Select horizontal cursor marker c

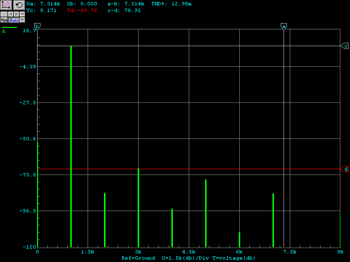(x=345, y=46)
